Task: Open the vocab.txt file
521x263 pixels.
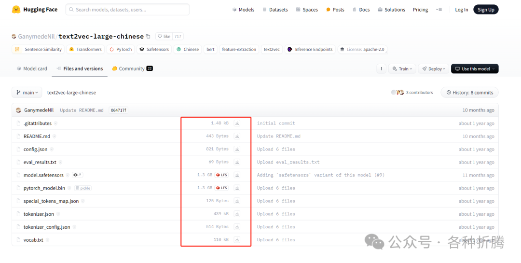Action: 33,240
